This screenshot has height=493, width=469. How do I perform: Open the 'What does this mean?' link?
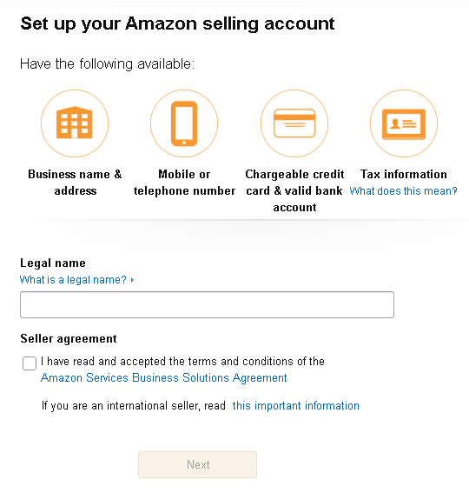tap(403, 190)
